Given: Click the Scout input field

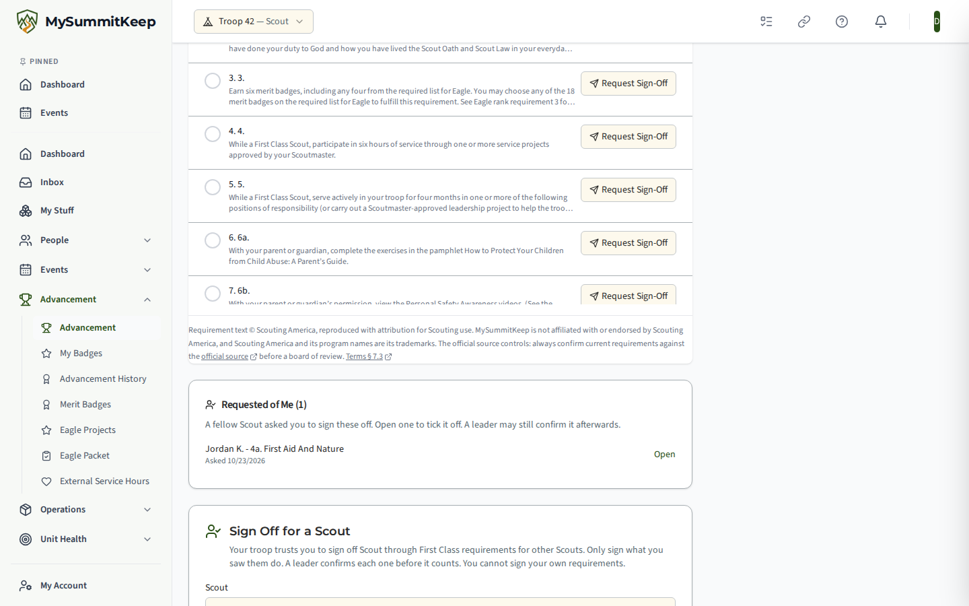Looking at the screenshot, I should tap(440, 601).
